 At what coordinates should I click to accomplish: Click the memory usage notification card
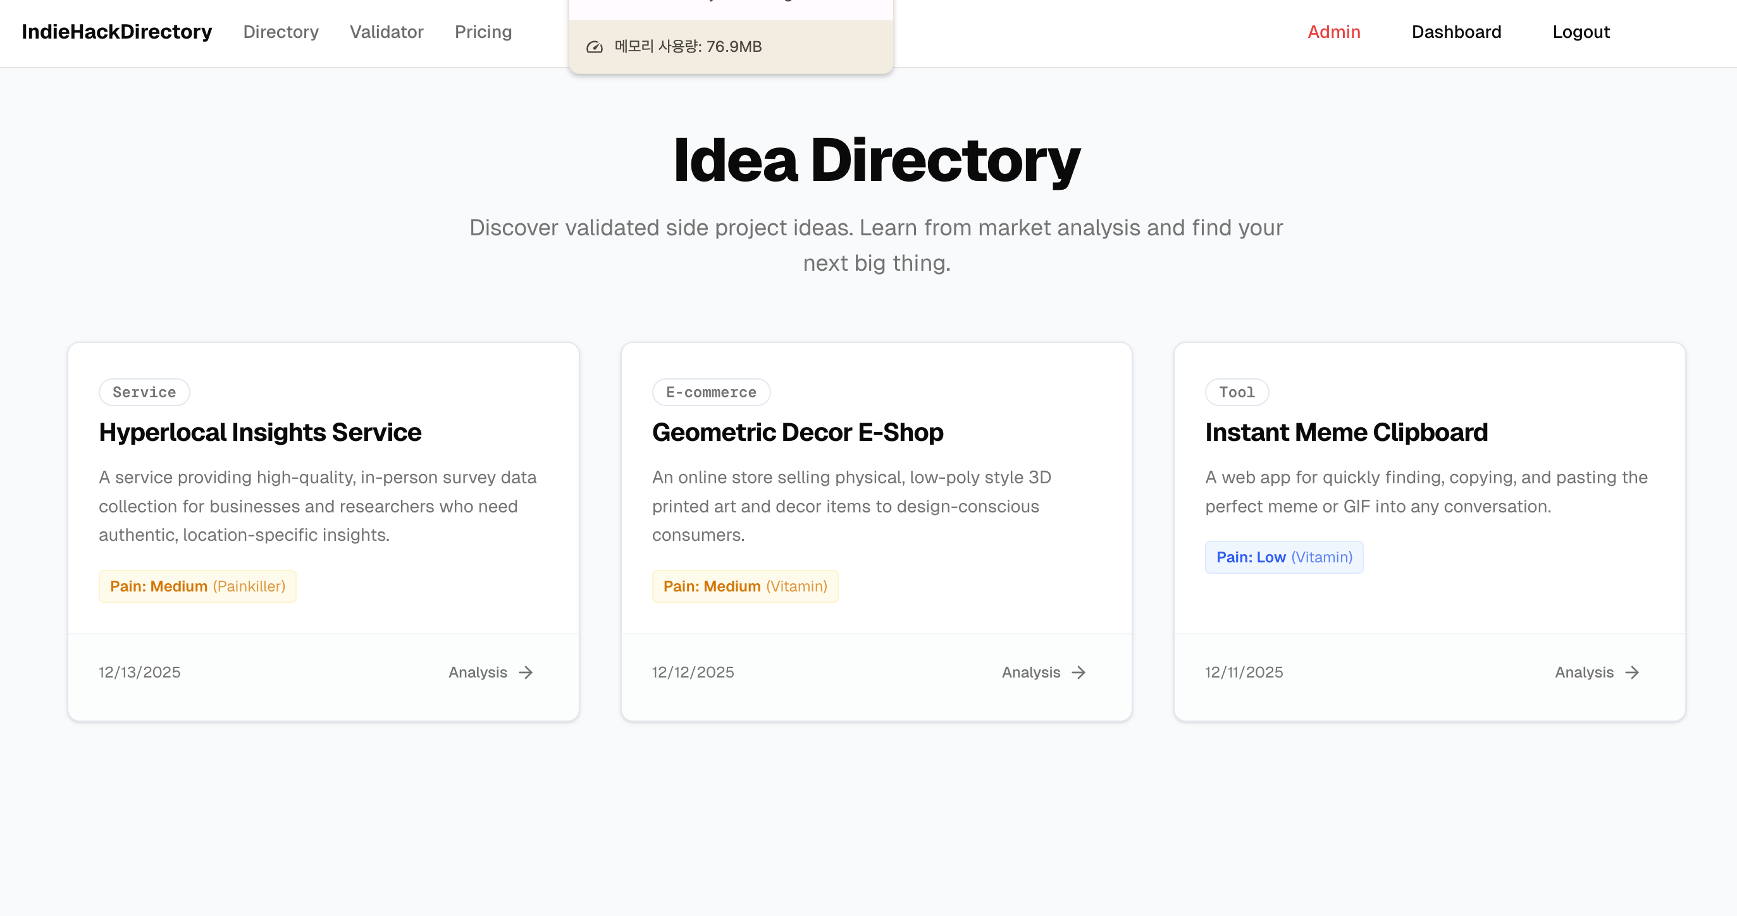[x=732, y=47]
